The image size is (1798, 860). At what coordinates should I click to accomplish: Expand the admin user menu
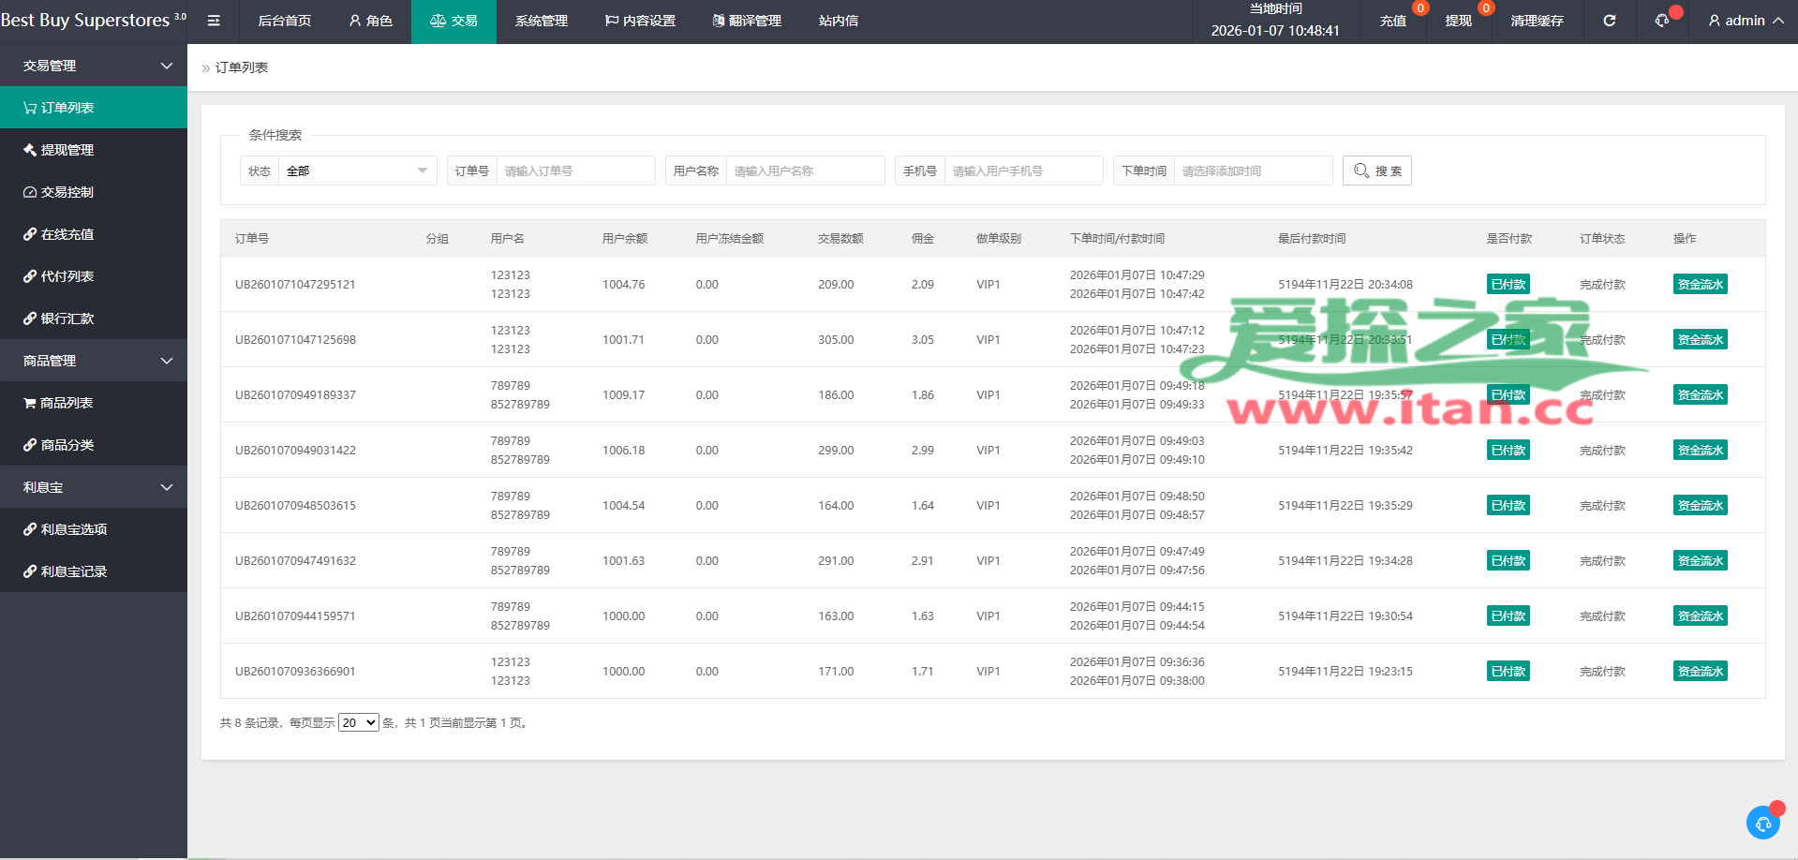1746,21
